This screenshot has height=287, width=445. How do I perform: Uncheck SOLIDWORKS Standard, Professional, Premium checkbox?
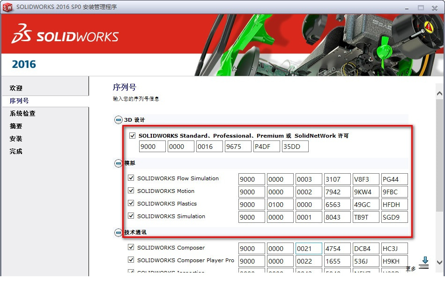click(x=132, y=136)
